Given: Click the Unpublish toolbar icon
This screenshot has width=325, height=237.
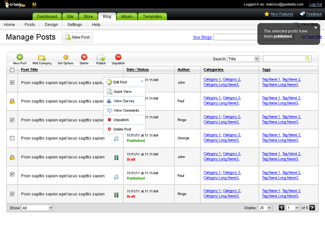Looking at the screenshot, I should click(x=118, y=57).
